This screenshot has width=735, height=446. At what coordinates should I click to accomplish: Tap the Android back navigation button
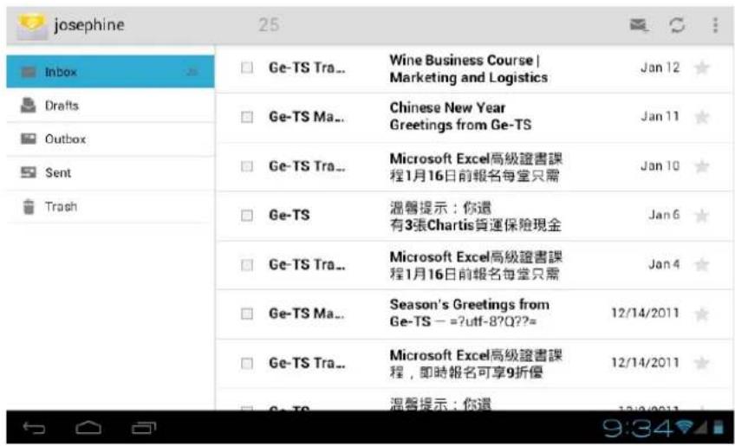[34, 428]
